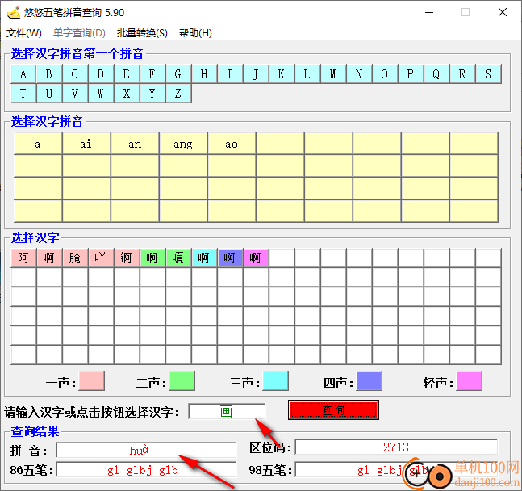The image size is (522, 491).
Task: Click the 拼音 result field
Action: [147, 451]
